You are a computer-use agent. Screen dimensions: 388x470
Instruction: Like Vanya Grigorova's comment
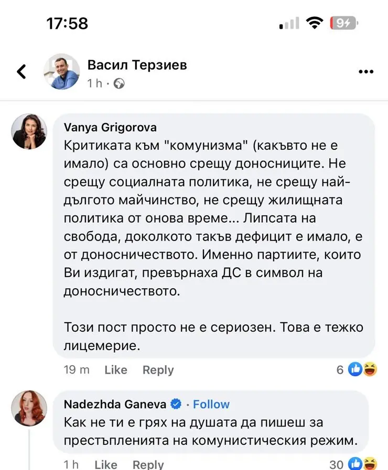pos(116,370)
